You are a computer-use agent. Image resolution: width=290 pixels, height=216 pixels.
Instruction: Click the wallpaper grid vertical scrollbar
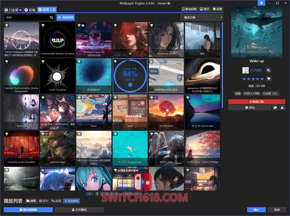(x=222, y=65)
